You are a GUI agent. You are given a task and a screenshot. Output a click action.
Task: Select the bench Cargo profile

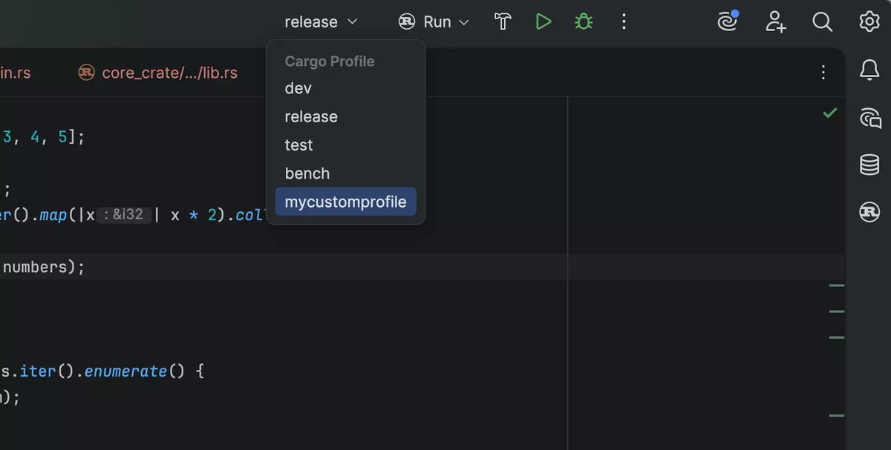tap(346, 173)
